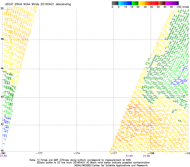Click the latitude label '42'

pos(2,124)
